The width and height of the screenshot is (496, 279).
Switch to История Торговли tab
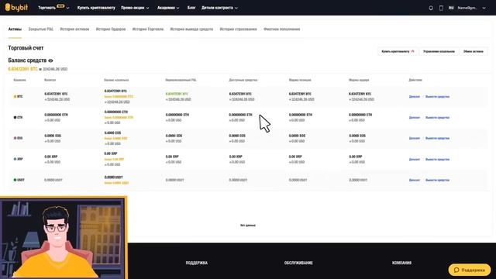148,29
